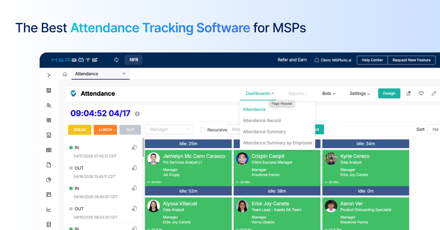Click the Aaron Ver name
The height and width of the screenshot is (230, 440).
point(352,204)
